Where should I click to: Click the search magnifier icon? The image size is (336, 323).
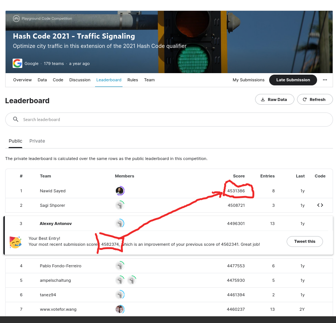coord(16,119)
